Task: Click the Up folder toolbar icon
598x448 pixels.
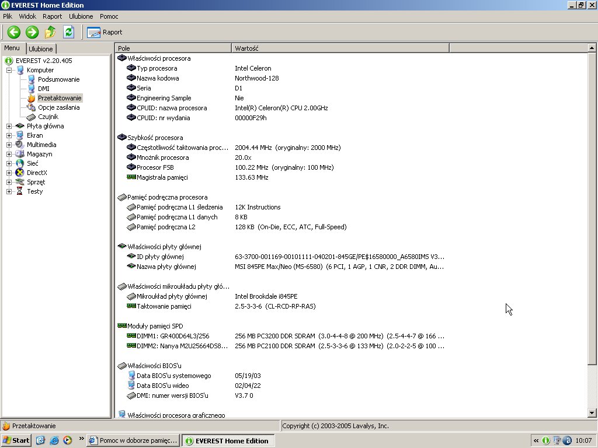Action: click(50, 32)
